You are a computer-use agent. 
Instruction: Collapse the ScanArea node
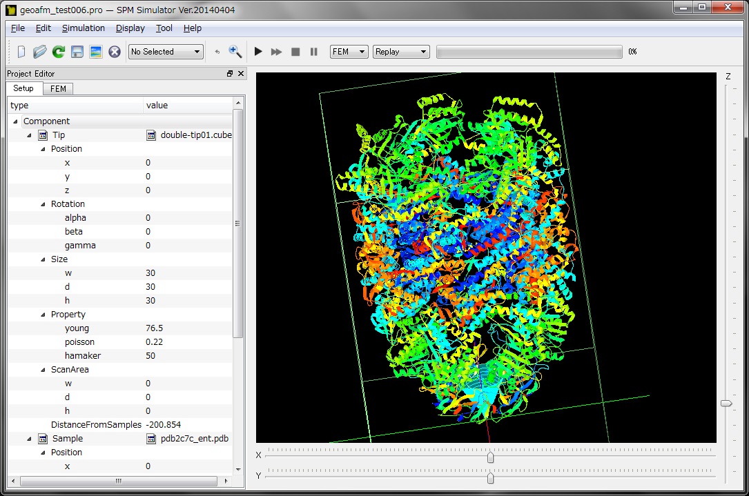coord(43,370)
